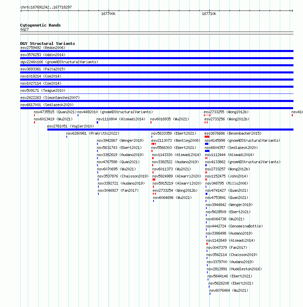
Task: Click the red glyph under esv3676686
Action: click(207, 137)
